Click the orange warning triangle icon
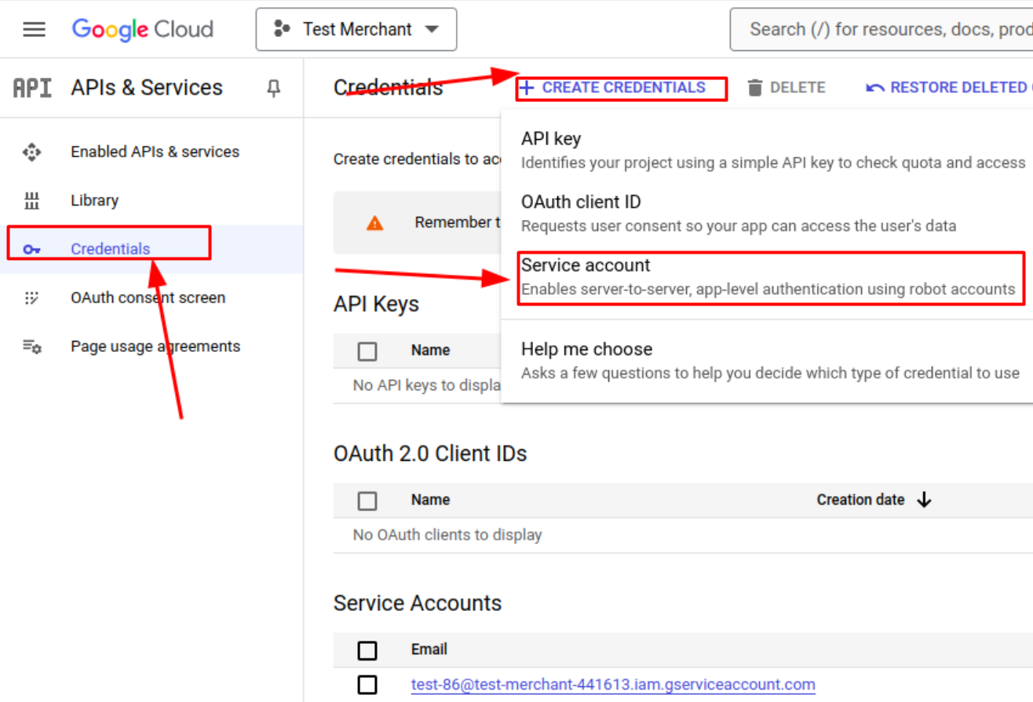 [x=375, y=223]
